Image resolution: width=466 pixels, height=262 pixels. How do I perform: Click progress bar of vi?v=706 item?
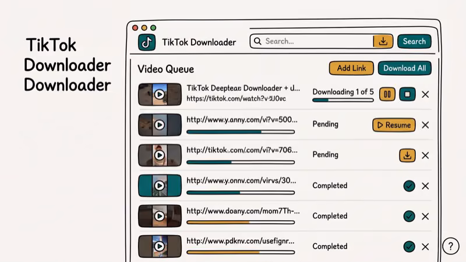pyautogui.click(x=241, y=162)
